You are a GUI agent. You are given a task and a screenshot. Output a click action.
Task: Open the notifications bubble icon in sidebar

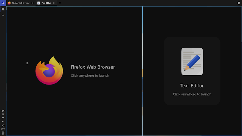(3, 111)
